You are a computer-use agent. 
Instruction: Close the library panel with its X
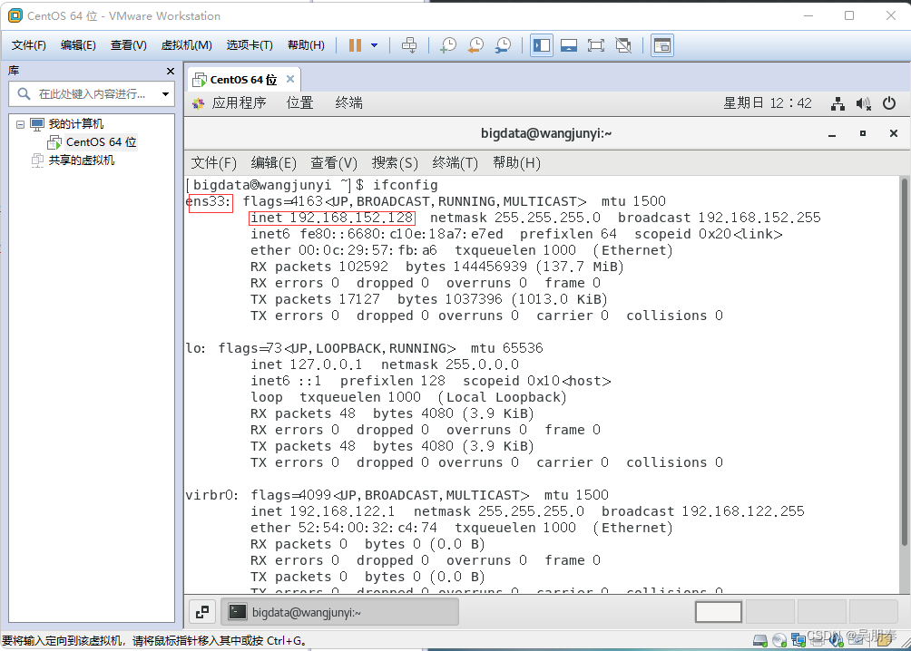point(171,71)
